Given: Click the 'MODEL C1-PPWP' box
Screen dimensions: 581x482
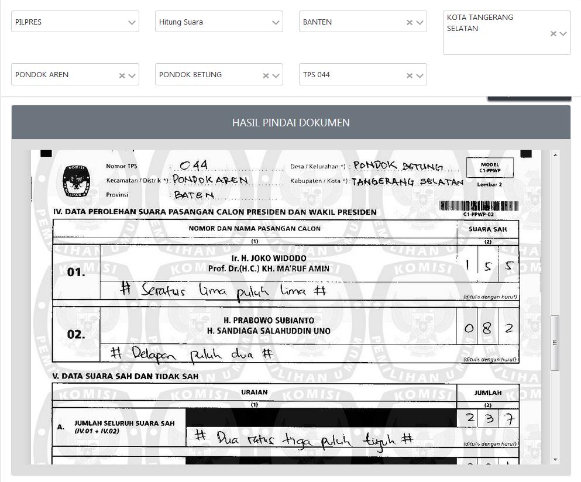Looking at the screenshot, I should (x=490, y=168).
